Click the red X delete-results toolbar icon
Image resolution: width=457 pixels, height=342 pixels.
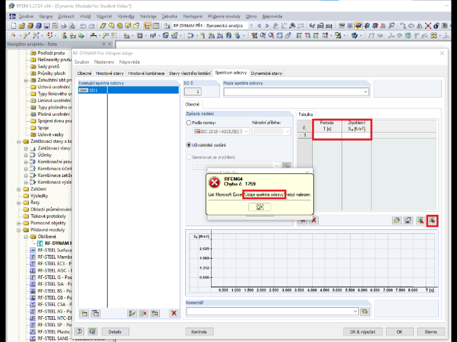point(428,26)
